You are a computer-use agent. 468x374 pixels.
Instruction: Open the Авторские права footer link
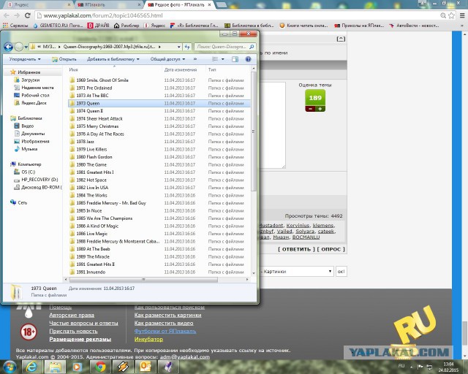(x=72, y=315)
